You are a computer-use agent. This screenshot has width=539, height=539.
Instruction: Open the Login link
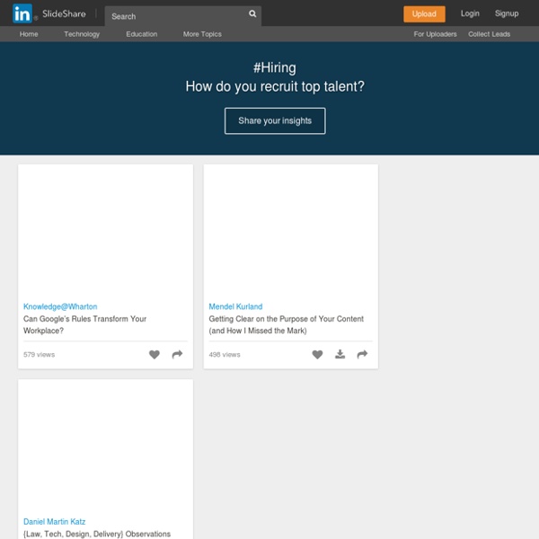pos(470,13)
